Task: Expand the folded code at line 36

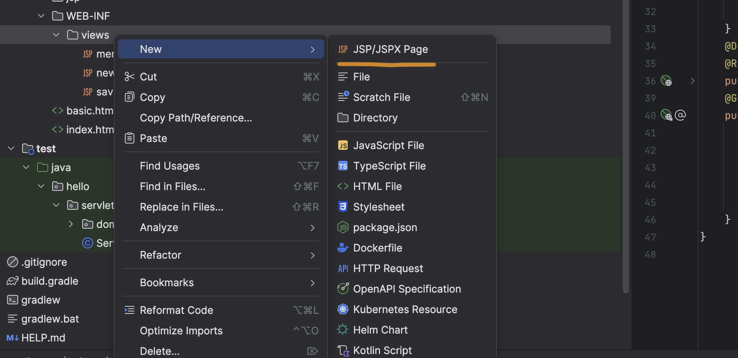Action: pos(693,81)
